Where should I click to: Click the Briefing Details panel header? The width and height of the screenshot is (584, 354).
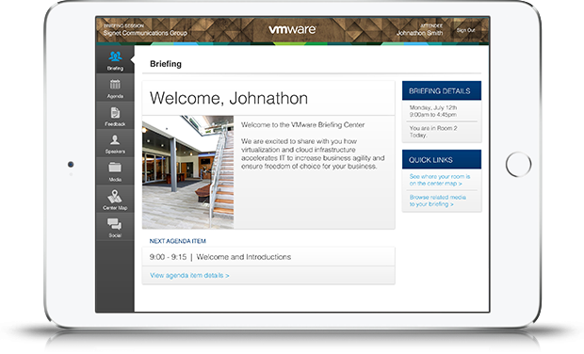pyautogui.click(x=442, y=90)
